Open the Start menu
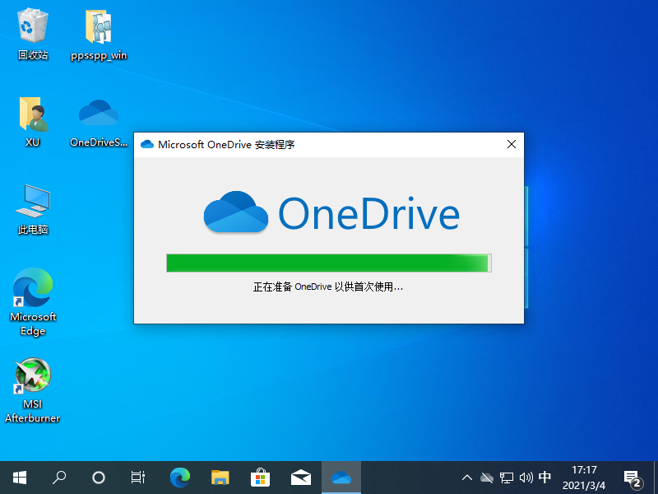This screenshot has height=494, width=658. 19,478
